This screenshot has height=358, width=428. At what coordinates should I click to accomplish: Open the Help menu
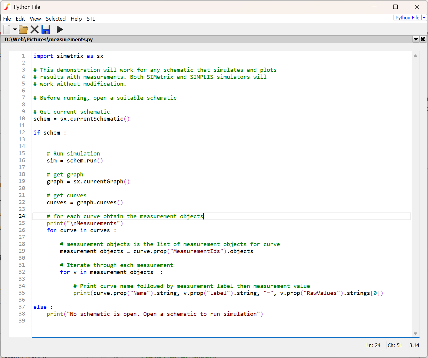coord(76,19)
